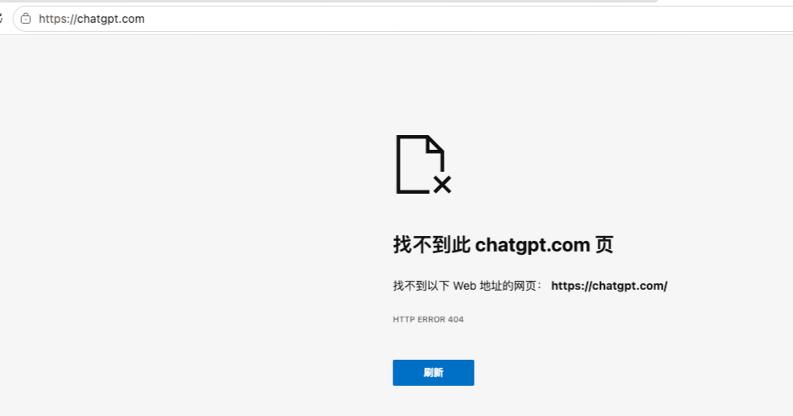This screenshot has height=416, width=793.
Task: Select the HTTP ERROR 404 text line
Action: (428, 319)
